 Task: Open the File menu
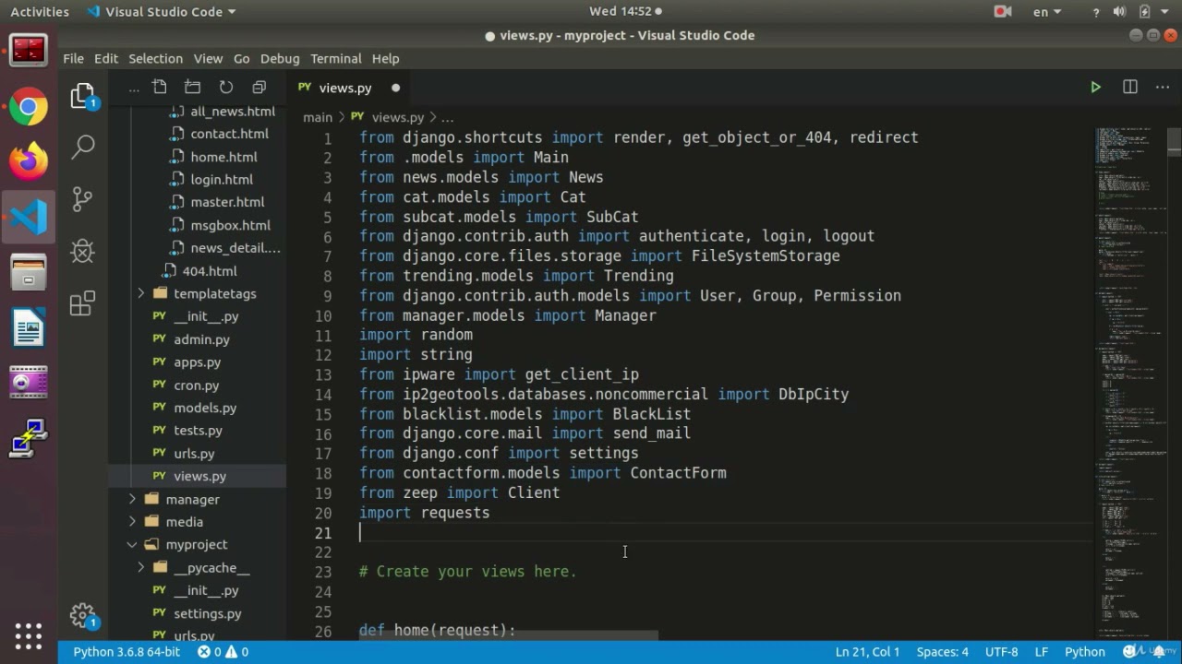[x=73, y=58]
